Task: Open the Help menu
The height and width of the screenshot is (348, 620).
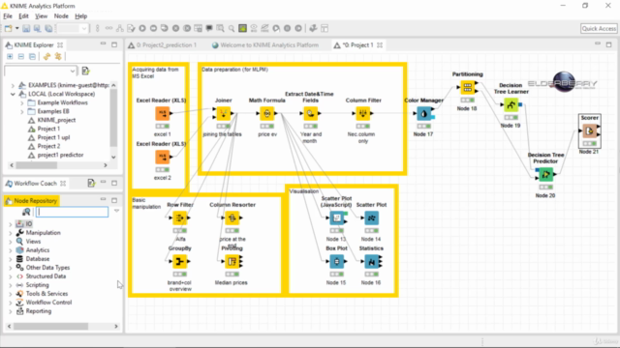Action: click(81, 16)
